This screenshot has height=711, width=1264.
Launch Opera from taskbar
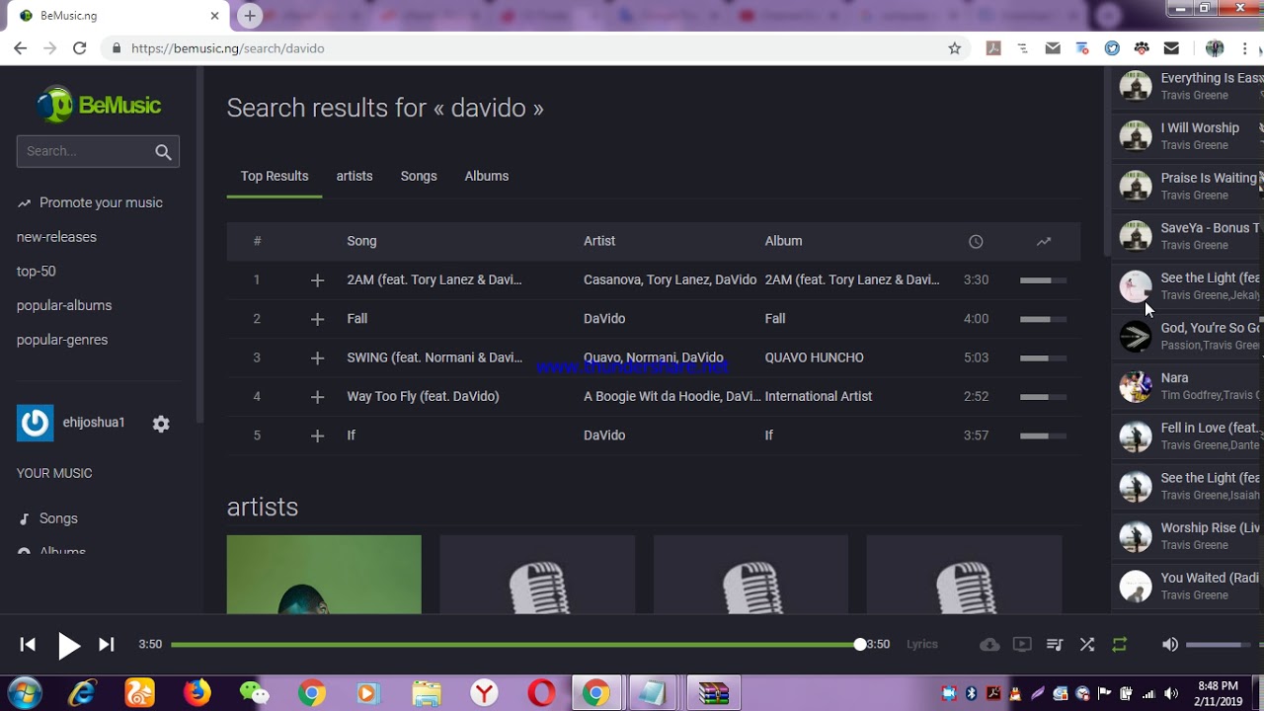point(541,693)
